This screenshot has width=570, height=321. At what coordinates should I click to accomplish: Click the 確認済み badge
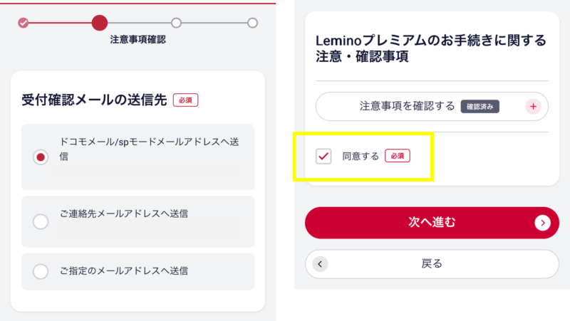point(480,106)
